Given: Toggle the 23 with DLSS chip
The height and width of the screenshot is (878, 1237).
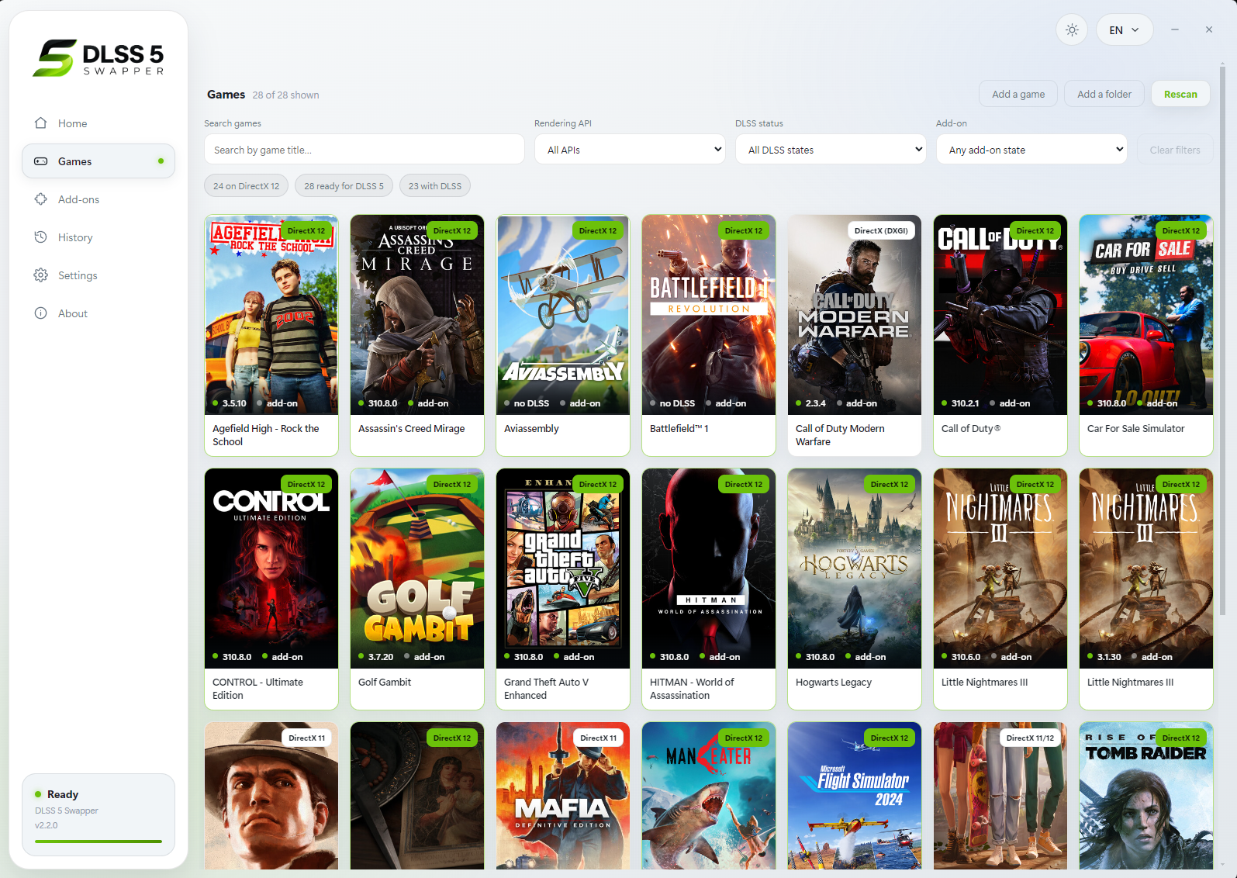Looking at the screenshot, I should pyautogui.click(x=435, y=186).
